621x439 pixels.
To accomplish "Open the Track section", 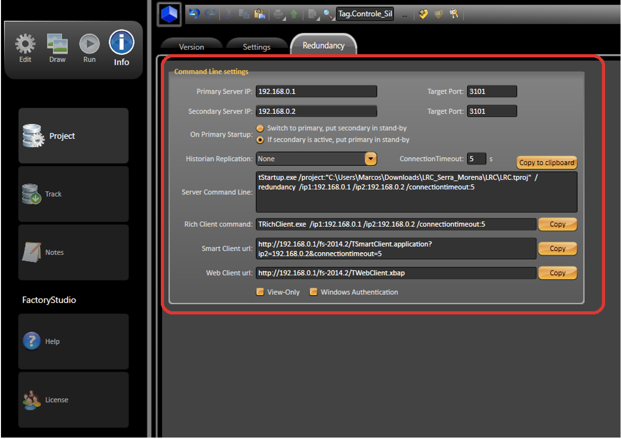I will 74,194.
